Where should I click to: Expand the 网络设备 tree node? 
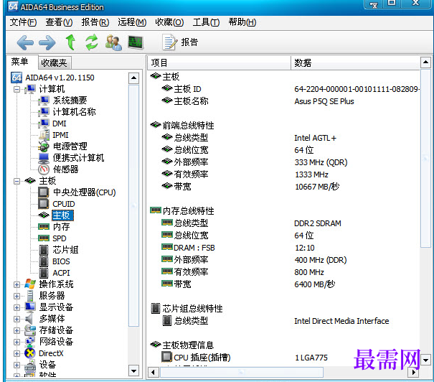pyautogui.click(x=16, y=342)
